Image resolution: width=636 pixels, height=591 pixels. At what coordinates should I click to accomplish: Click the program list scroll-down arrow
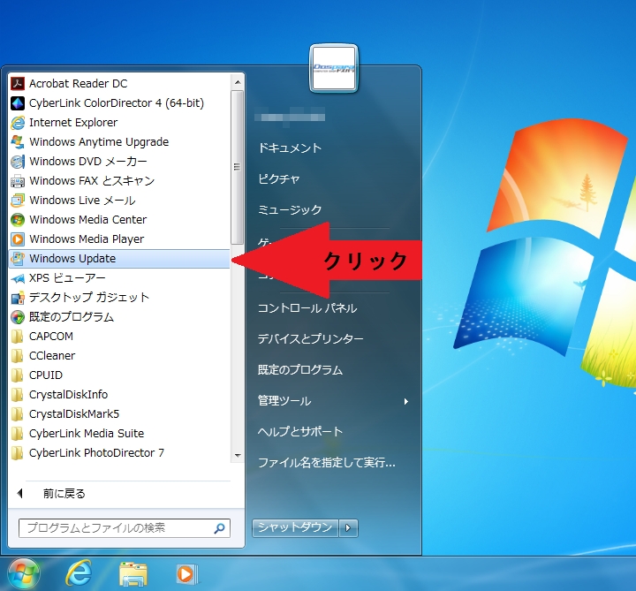(238, 456)
